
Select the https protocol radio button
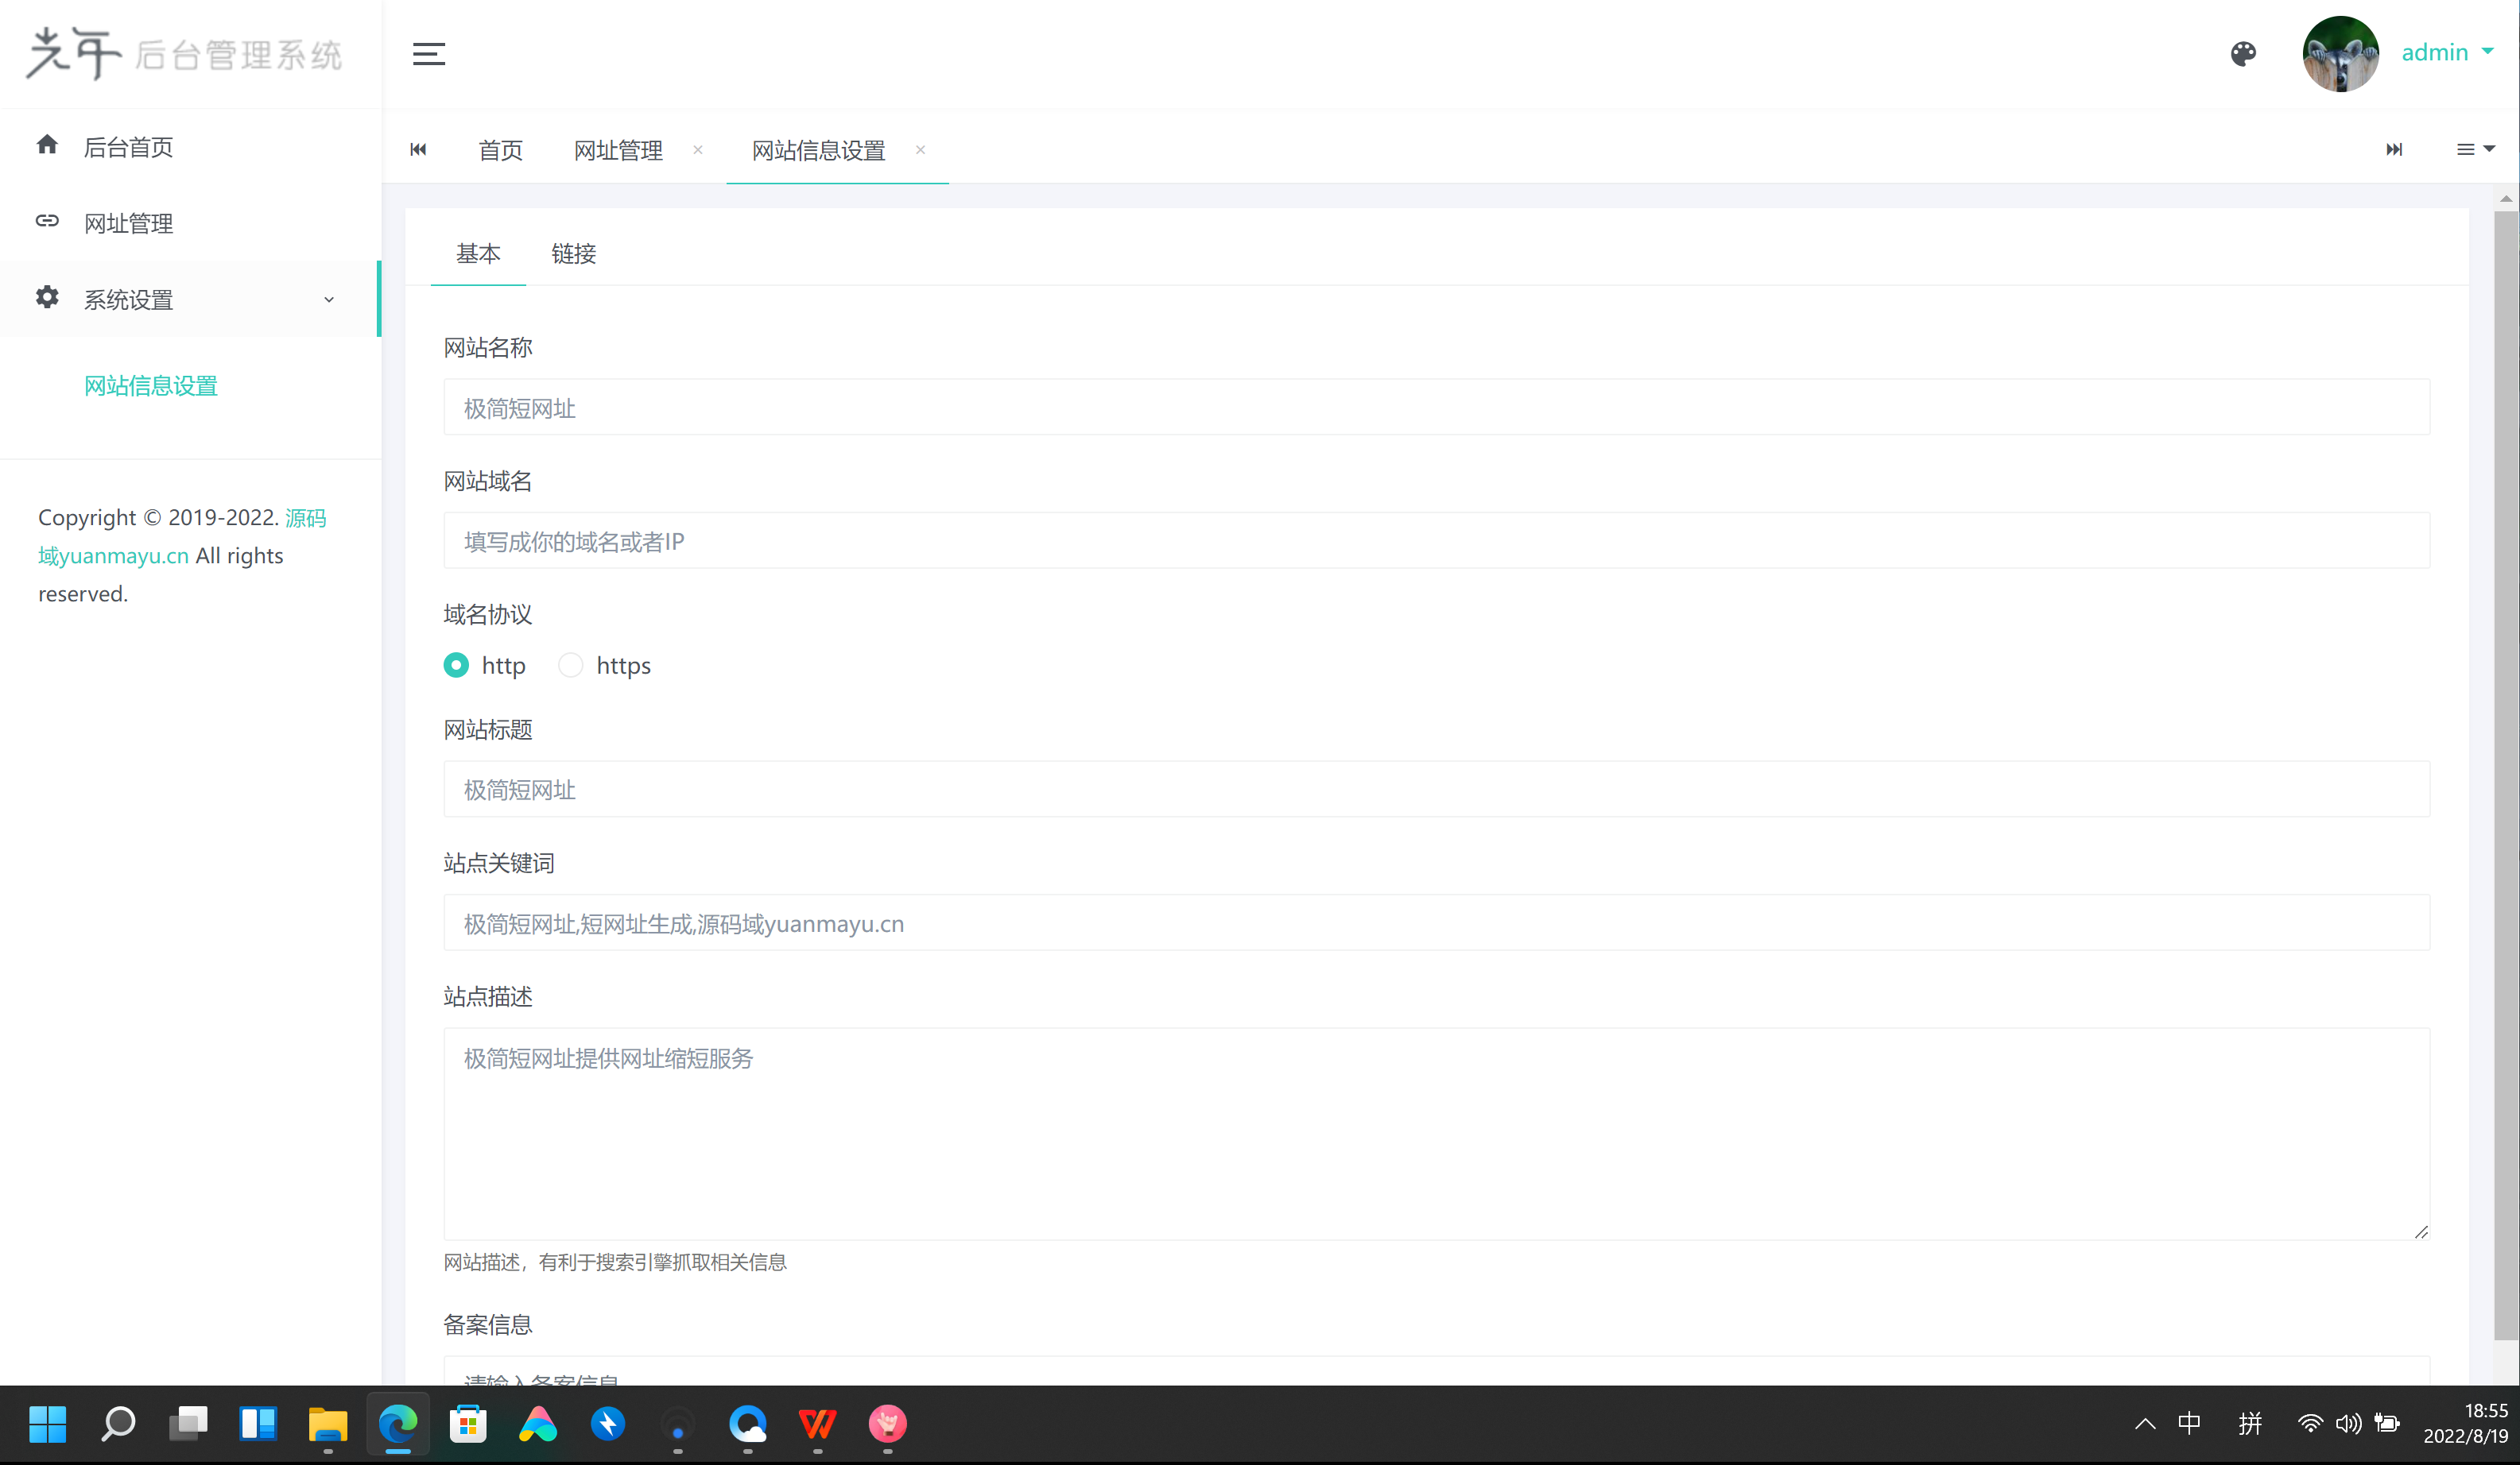(570, 666)
